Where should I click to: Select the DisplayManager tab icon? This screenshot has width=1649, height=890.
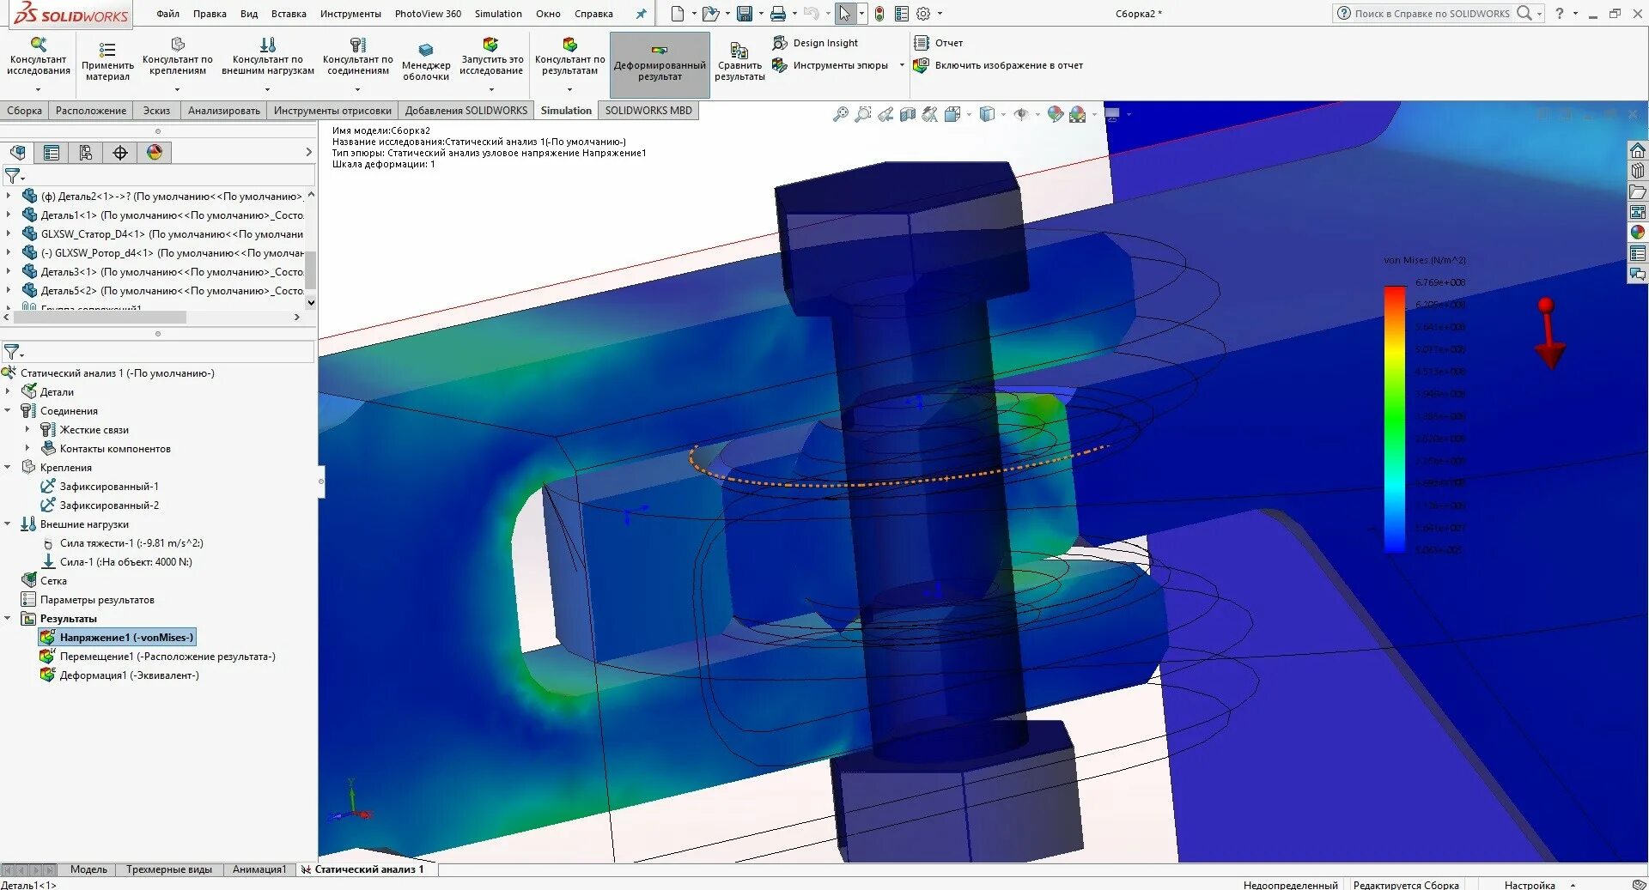tap(155, 153)
